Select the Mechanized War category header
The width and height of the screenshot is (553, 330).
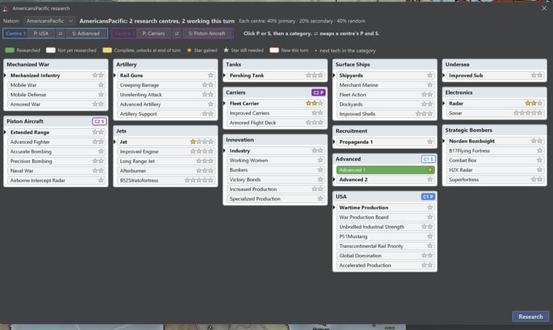56,65
